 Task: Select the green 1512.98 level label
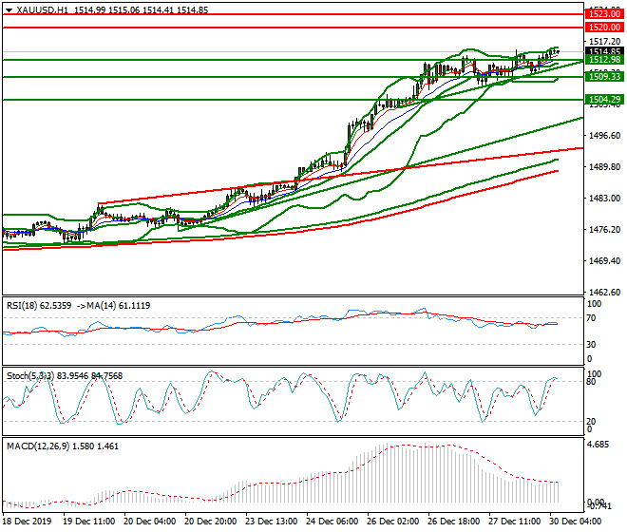point(604,60)
